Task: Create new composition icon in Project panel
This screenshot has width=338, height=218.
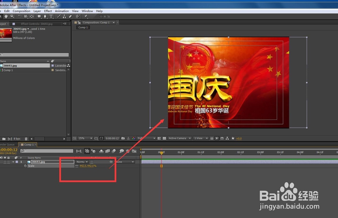Action: (10, 139)
